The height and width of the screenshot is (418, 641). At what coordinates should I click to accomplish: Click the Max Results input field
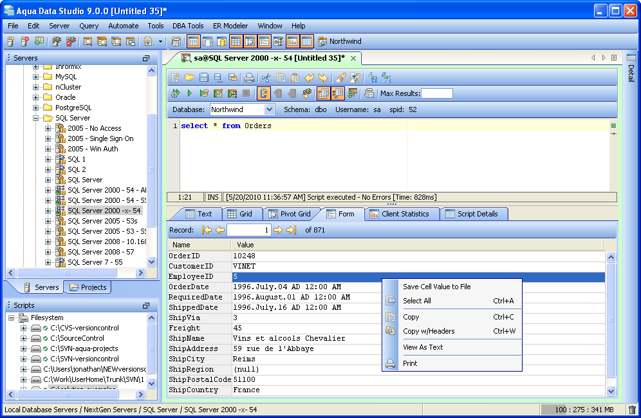pos(436,93)
